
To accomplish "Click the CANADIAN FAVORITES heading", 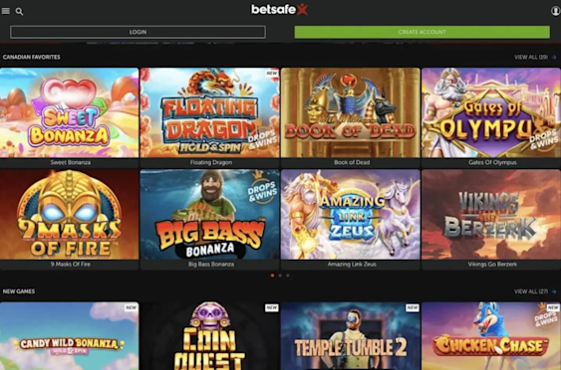I will (x=32, y=57).
